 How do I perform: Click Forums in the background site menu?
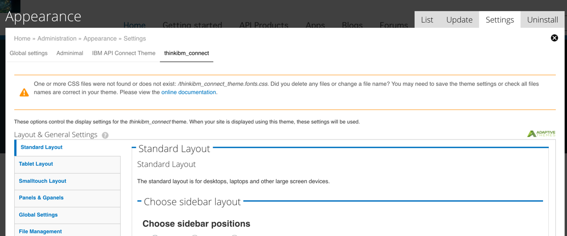click(394, 25)
